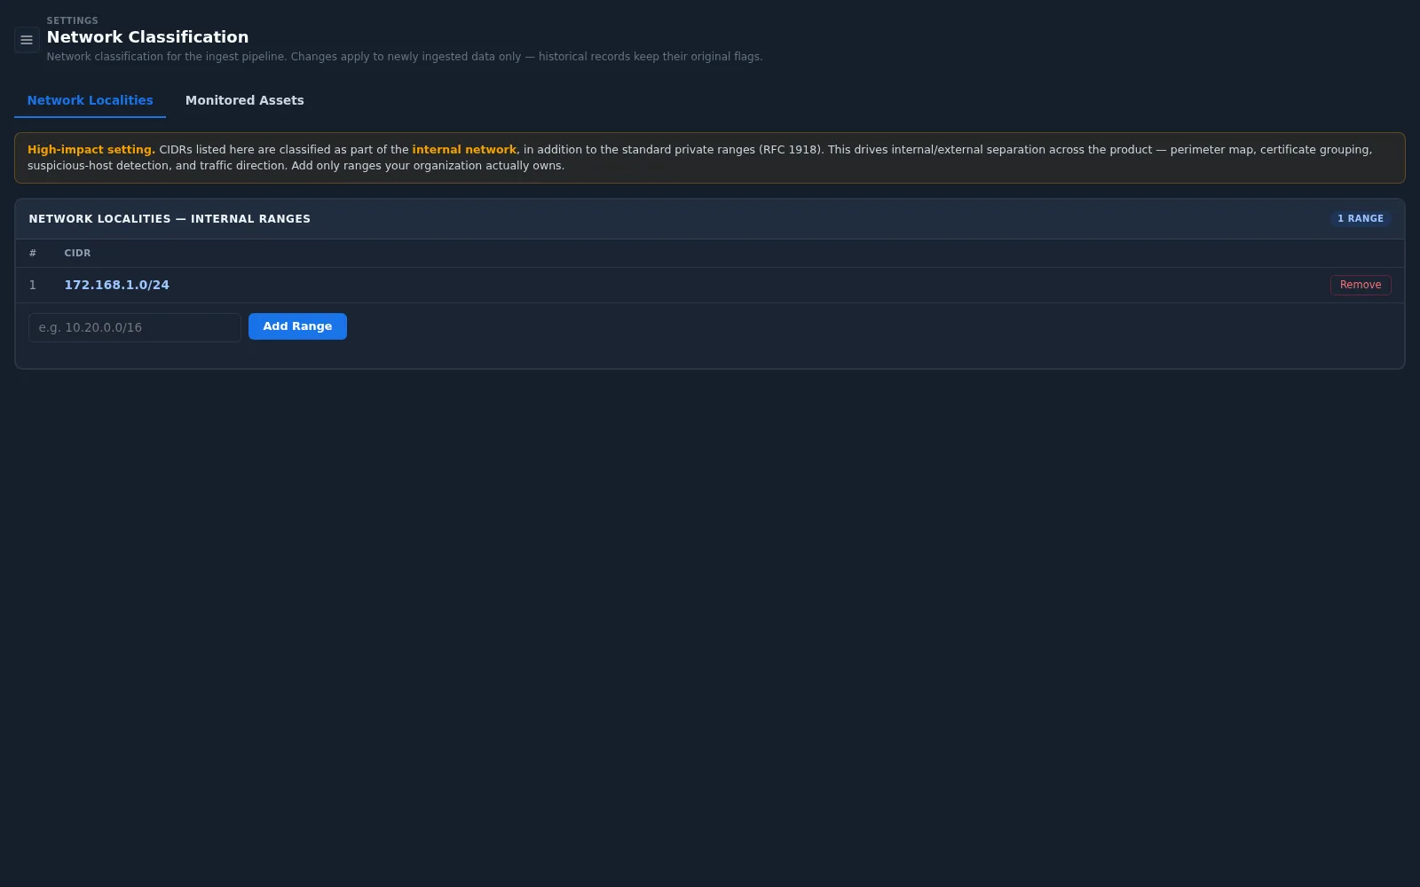Remove the 172.168.1.0/24 range

point(1361,285)
